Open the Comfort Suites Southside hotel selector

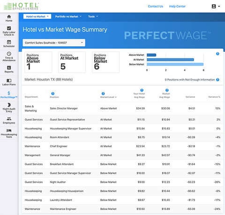click(54, 43)
